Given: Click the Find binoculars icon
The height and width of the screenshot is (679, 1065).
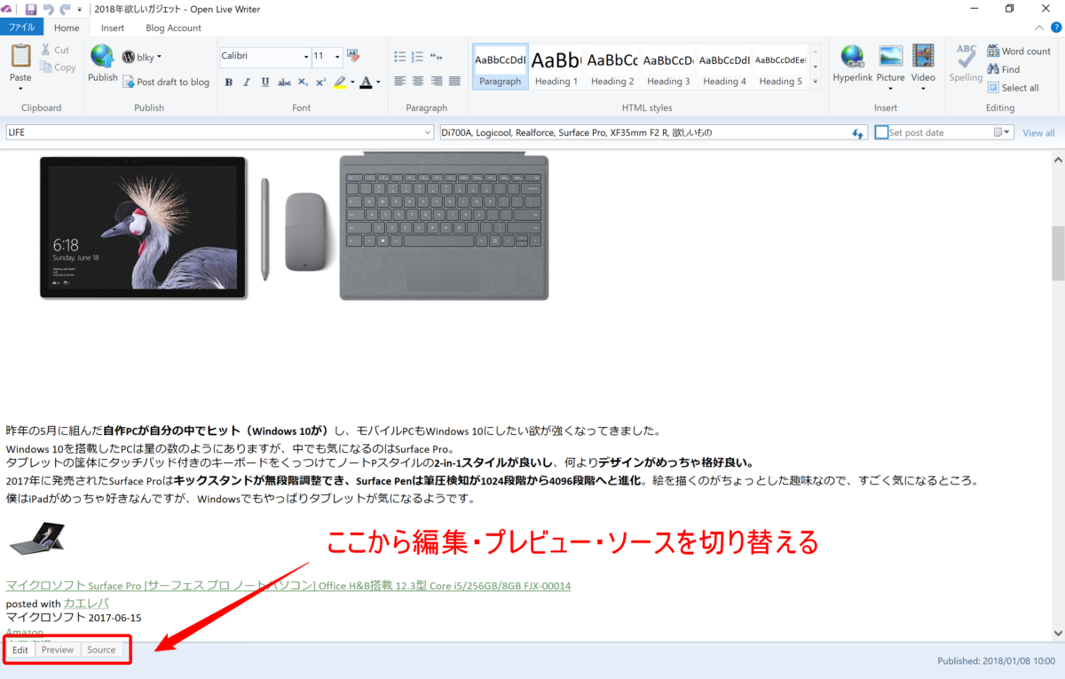Looking at the screenshot, I should pyautogui.click(x=993, y=69).
